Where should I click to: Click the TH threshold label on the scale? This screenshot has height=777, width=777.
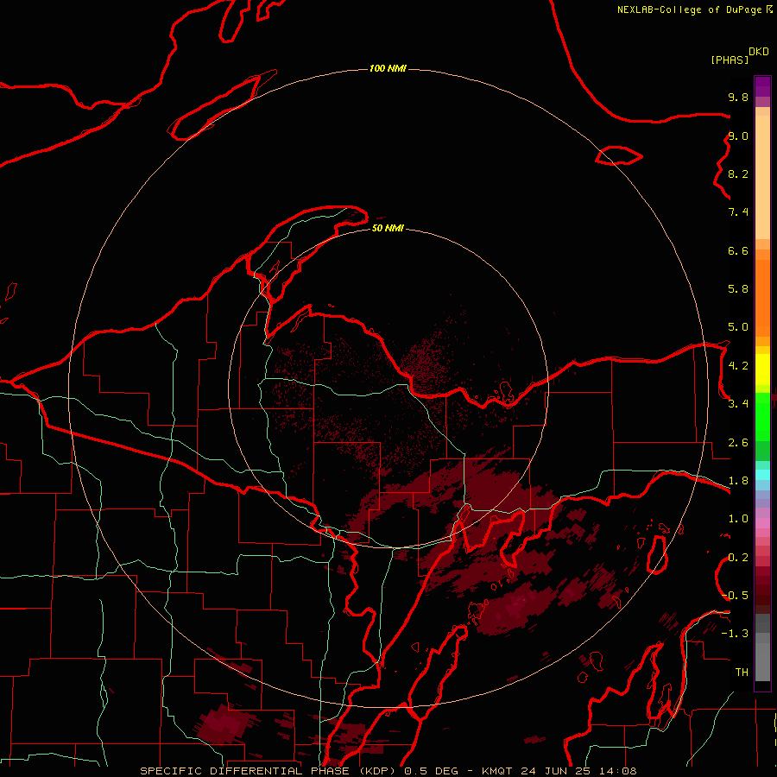coord(742,673)
